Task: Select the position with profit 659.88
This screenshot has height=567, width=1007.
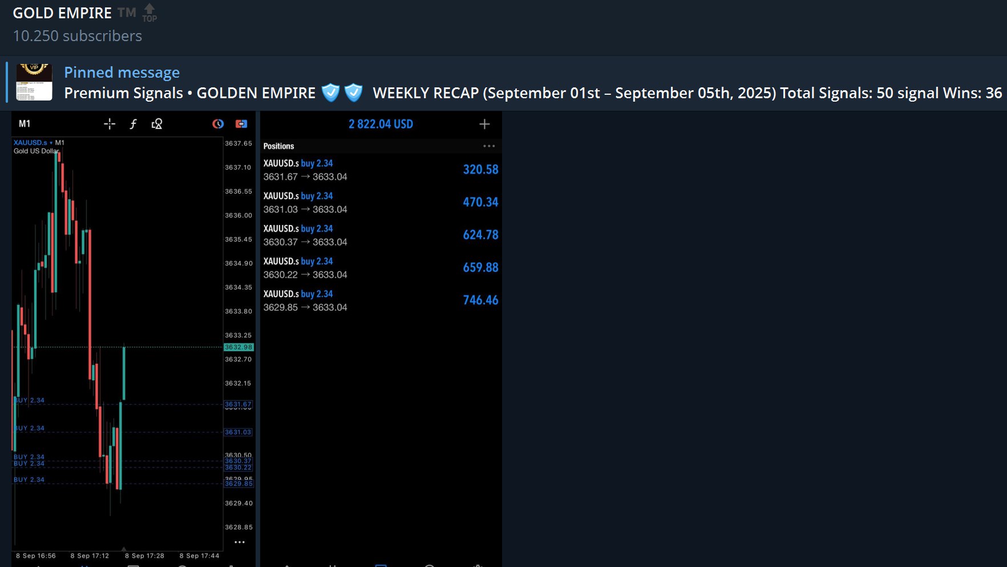Action: coord(381,267)
